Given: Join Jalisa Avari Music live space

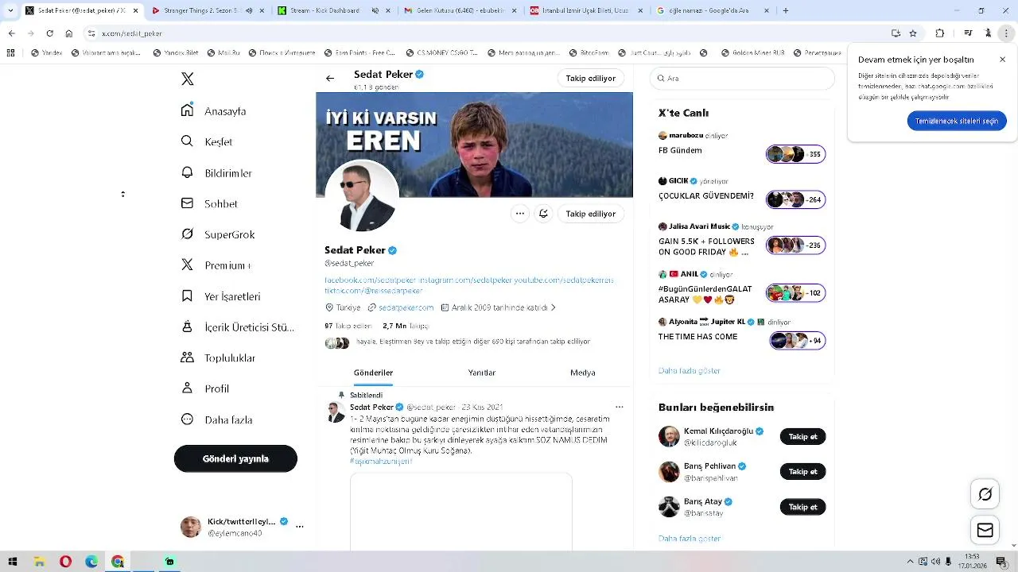Looking at the screenshot, I should (796, 245).
